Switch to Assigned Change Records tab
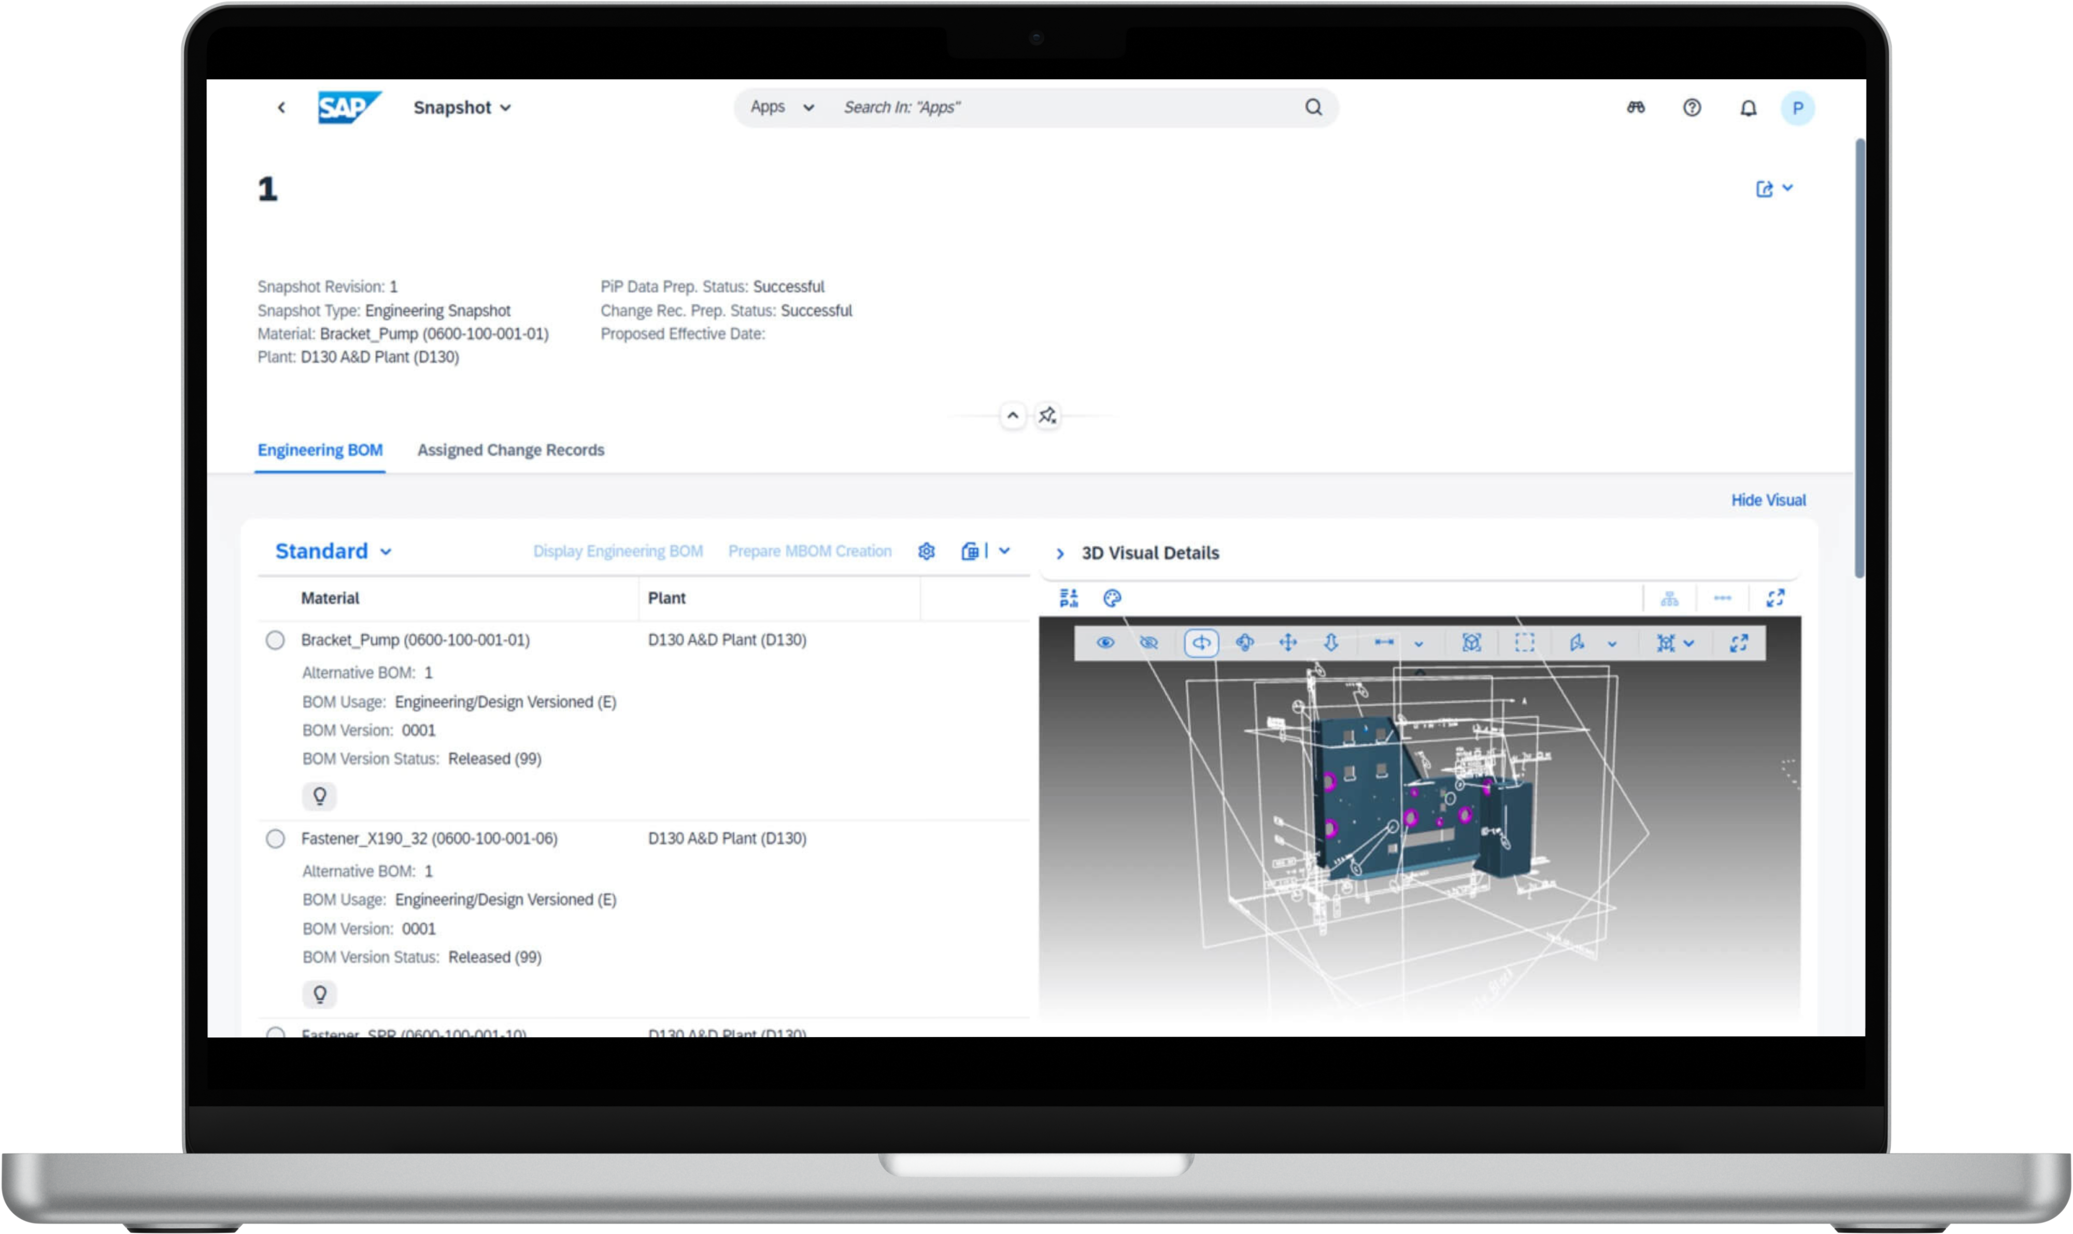Image resolution: width=2073 pixels, height=1234 pixels. (x=510, y=450)
